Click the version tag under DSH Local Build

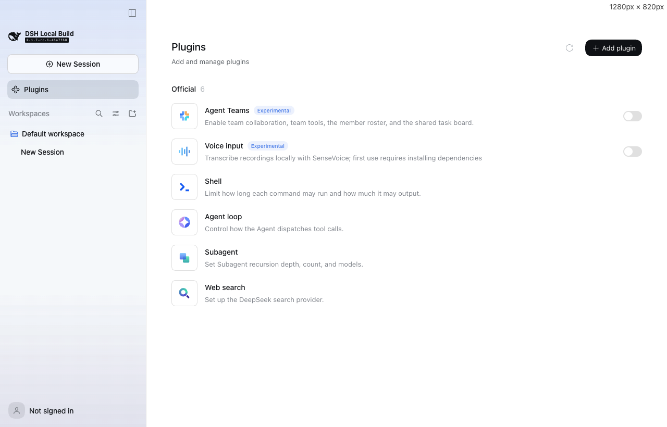47,40
